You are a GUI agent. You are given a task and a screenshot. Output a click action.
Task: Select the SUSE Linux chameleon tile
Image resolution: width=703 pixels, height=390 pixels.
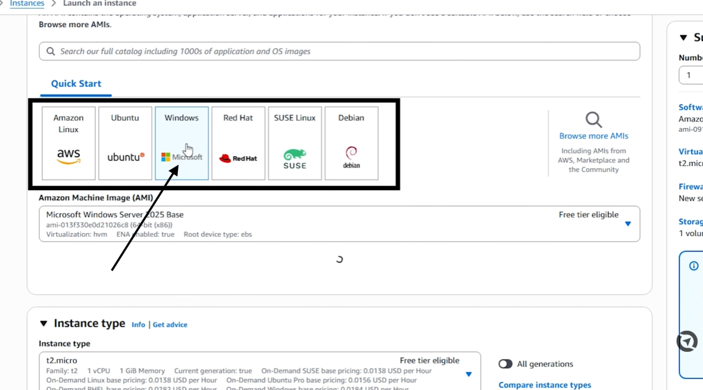(x=295, y=143)
